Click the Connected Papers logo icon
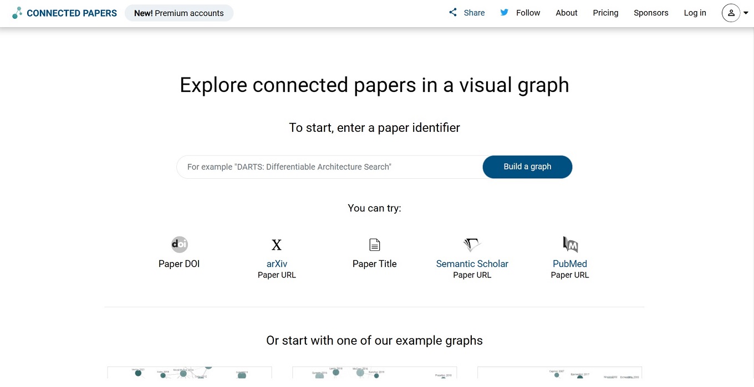 [17, 13]
